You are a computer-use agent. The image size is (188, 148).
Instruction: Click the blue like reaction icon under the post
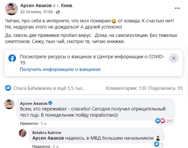point(8,88)
